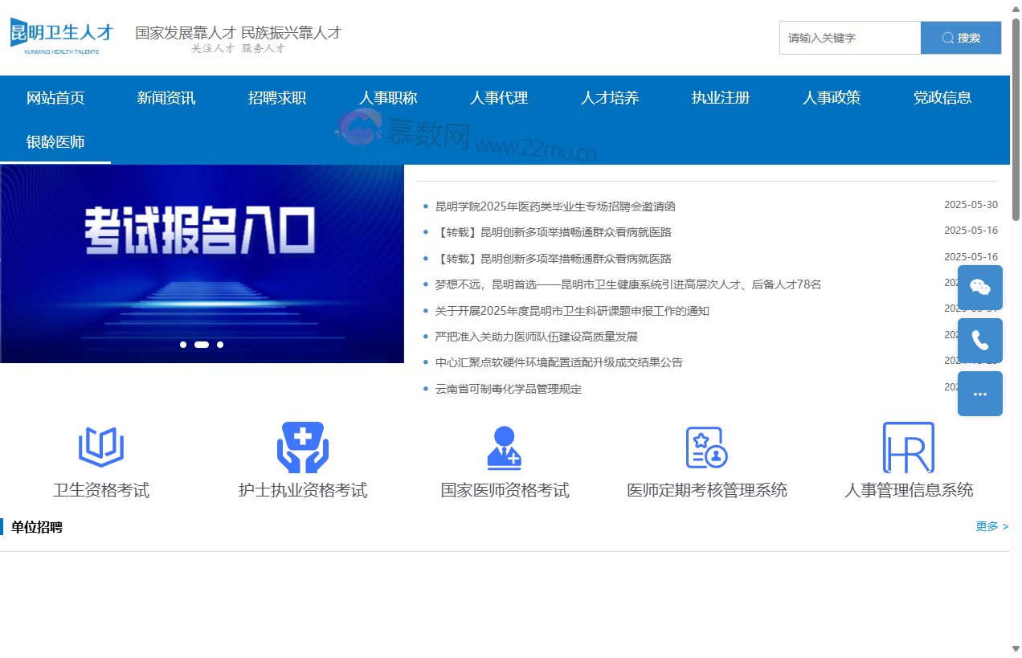This screenshot has height=658, width=1022.
Task: Open the 云南省可制毒化学品管理规定 news link
Action: tap(509, 389)
